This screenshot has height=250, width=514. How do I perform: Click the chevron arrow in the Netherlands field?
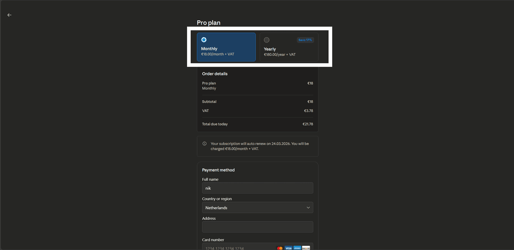click(x=308, y=208)
